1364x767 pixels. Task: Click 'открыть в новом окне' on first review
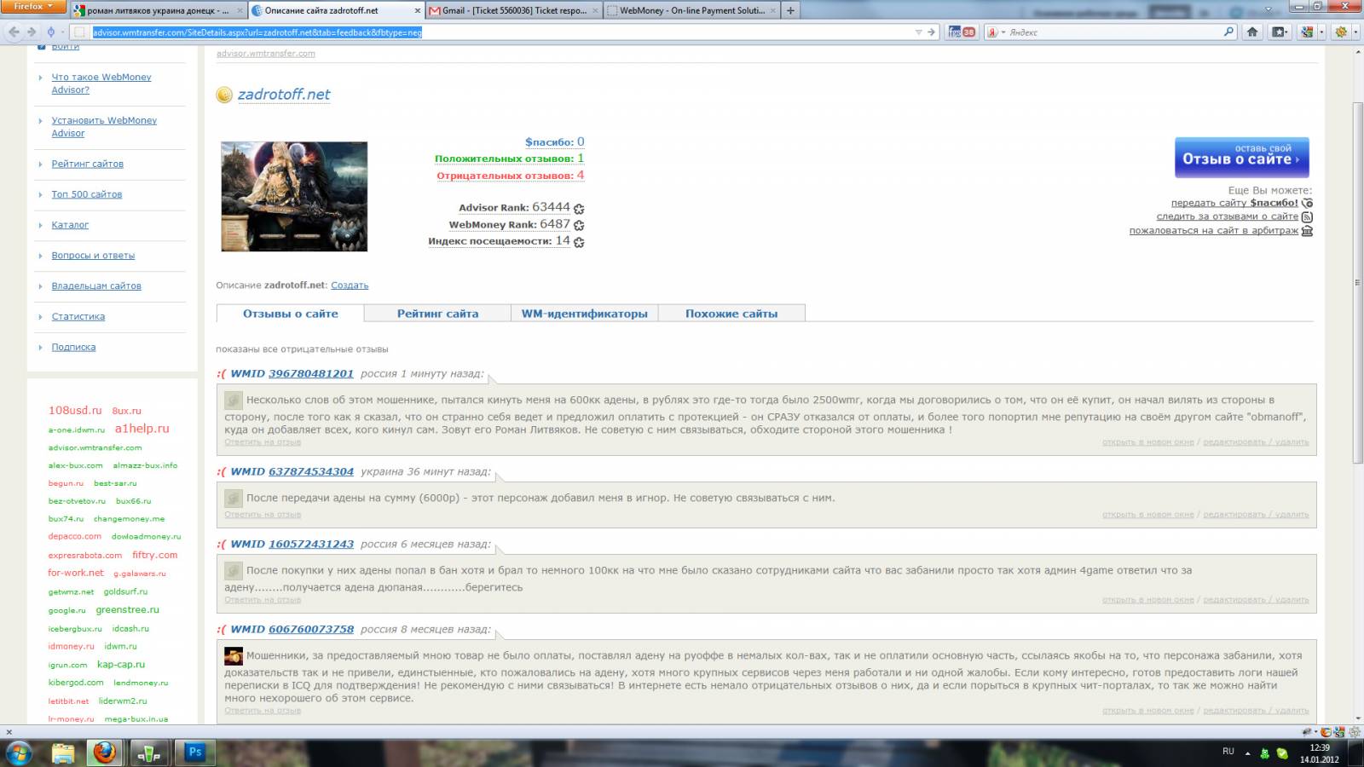click(x=1147, y=442)
